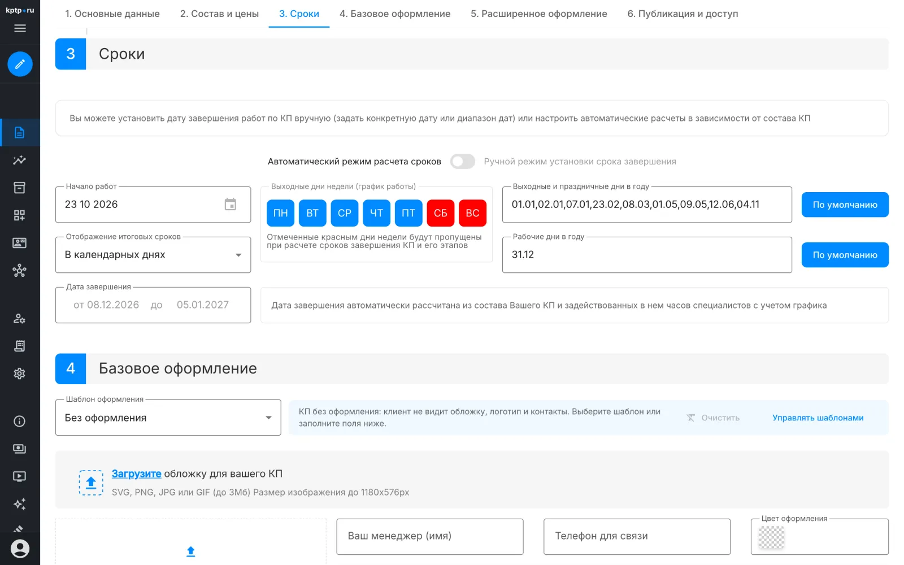Open the hamburger menu in sidebar
Viewport: 904px width, 565px height.
click(20, 28)
